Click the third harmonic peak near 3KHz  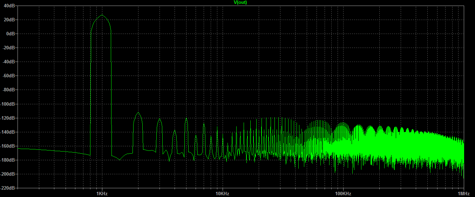coord(160,119)
